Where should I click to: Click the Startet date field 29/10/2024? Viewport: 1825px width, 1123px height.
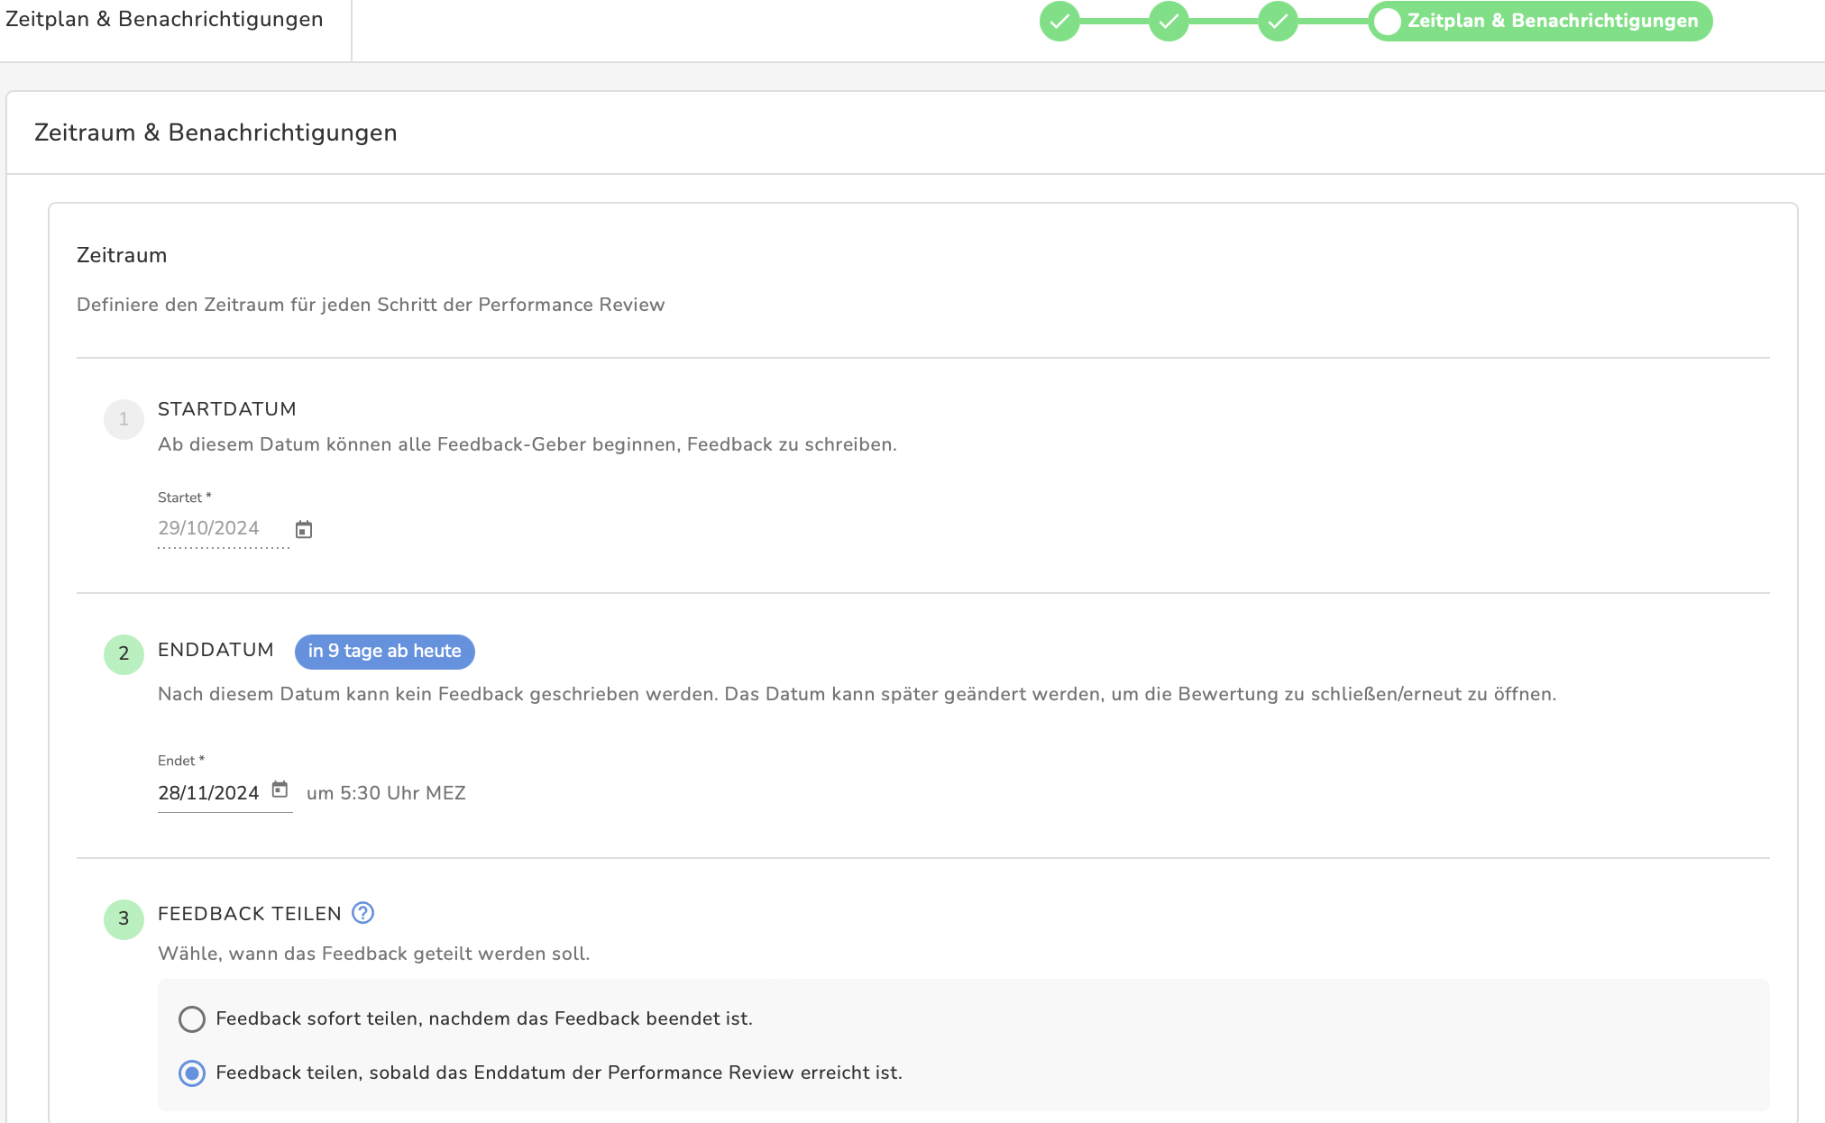208,528
